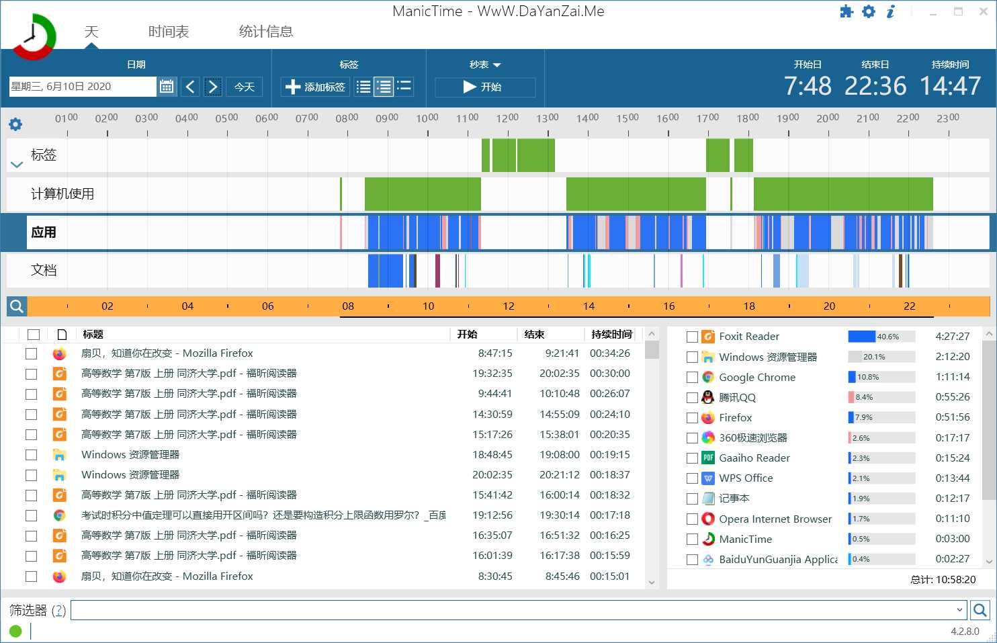Image resolution: width=997 pixels, height=643 pixels.
Task: Click the Gaaiho Reader PDF icon
Action: (708, 458)
